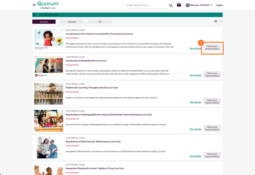Image resolution: width=255 pixels, height=175 pixels.
Task: Switch to list view layout
Action: pyautogui.click(x=216, y=21)
